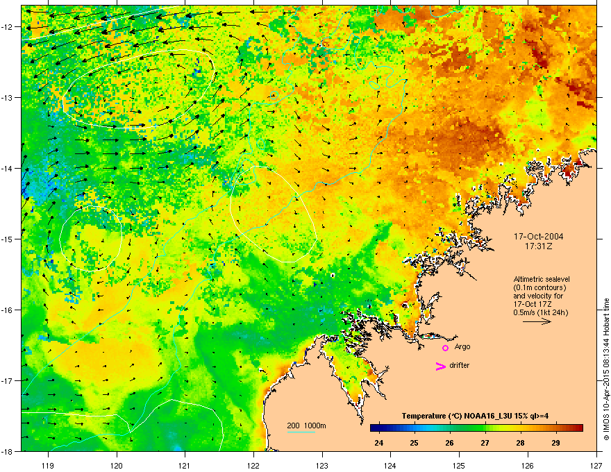Viewport: 611px width, 472px height.
Task: Click the magenta Argo circle marker
Action: (445, 348)
